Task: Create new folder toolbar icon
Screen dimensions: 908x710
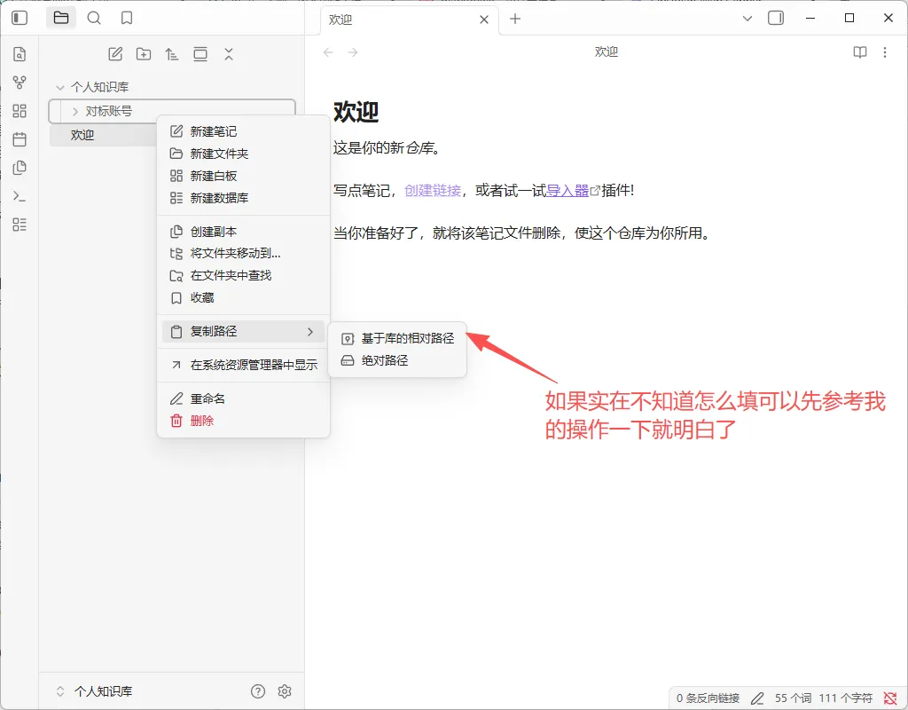Action: click(144, 54)
